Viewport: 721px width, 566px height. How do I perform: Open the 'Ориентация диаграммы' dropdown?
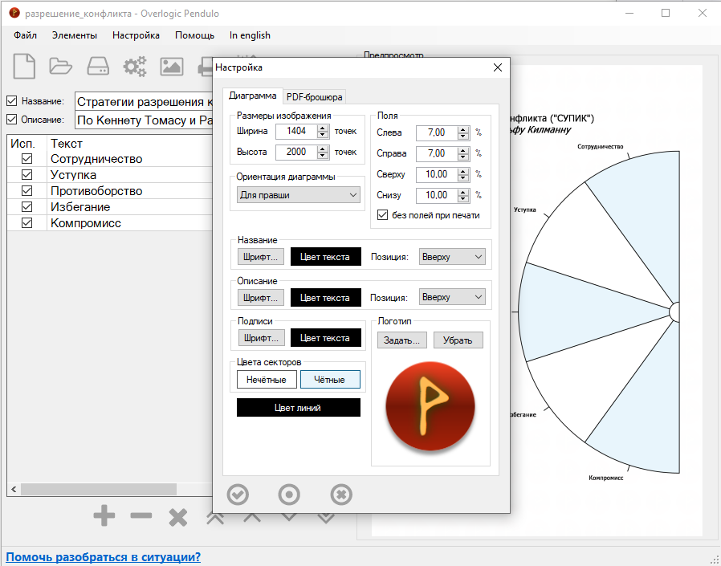(x=298, y=194)
